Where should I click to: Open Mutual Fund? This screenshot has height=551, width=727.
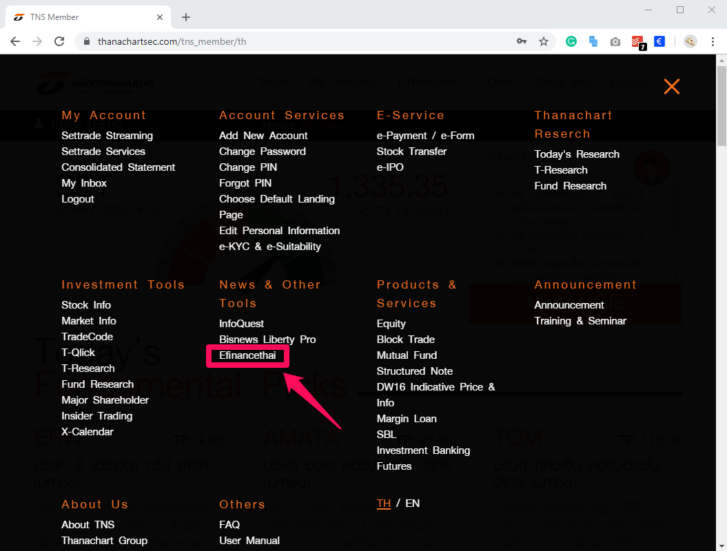point(407,355)
